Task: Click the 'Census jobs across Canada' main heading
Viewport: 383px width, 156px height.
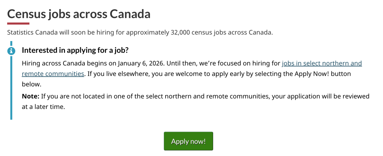Action: pyautogui.click(x=79, y=14)
